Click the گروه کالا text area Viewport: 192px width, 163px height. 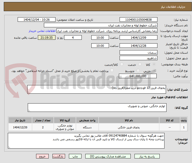tap(97, 108)
